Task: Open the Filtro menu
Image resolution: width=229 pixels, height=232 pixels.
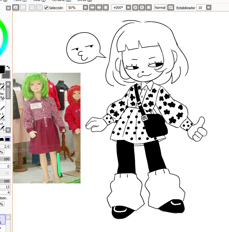Action: [20, 0]
